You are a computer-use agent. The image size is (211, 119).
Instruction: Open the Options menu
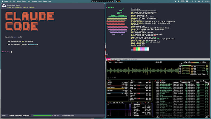tap(18, 1)
